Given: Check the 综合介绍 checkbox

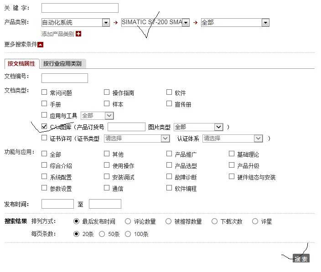Looking at the screenshot, I should [44, 165].
